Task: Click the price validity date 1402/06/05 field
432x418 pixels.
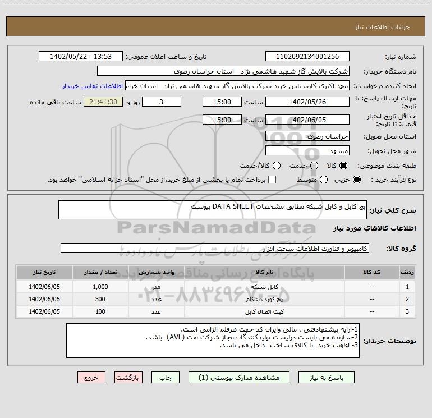Action: (x=307, y=120)
